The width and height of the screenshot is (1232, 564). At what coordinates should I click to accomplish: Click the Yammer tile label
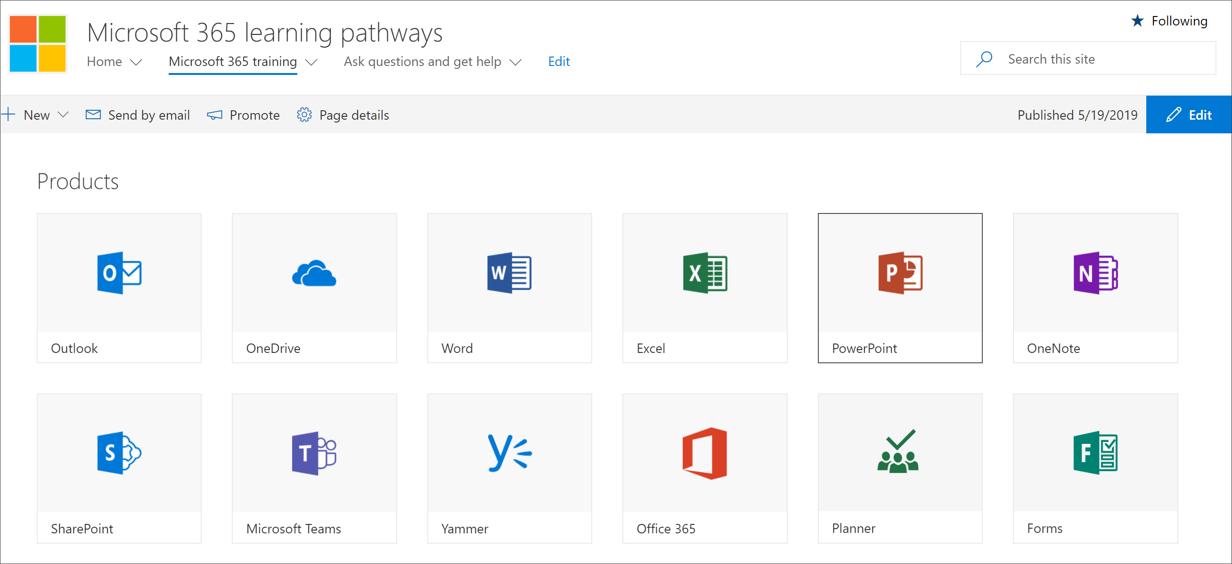tap(465, 529)
